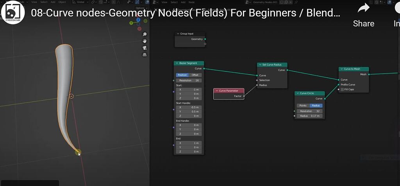Click Curve Parameter Factor output socket
This screenshot has height=186, width=400.
[x=244, y=96]
